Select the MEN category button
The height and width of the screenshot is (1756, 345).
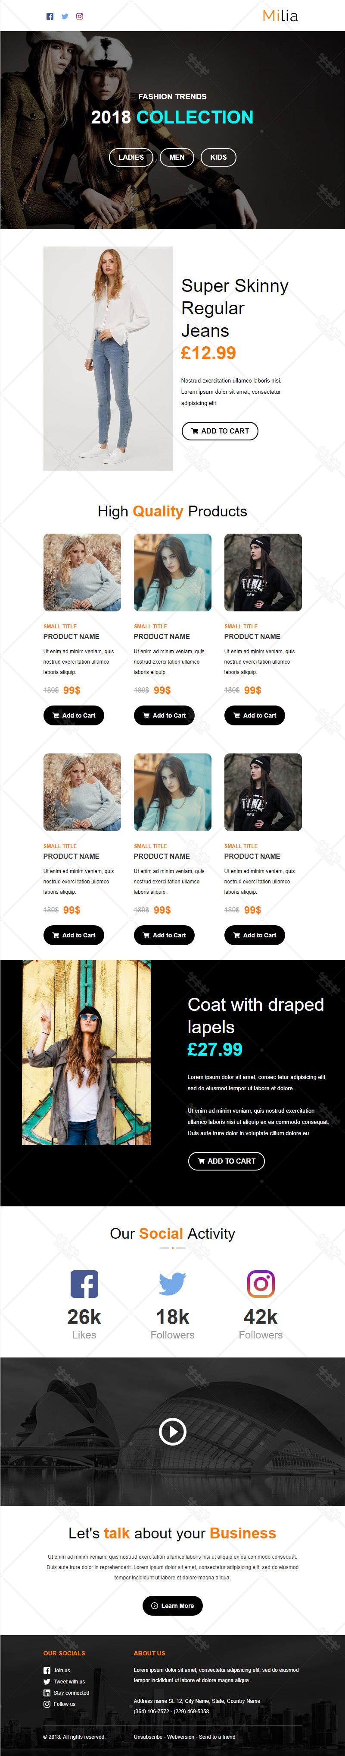(177, 158)
